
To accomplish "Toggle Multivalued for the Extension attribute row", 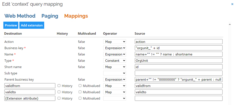I will pyautogui.click(x=80, y=98).
